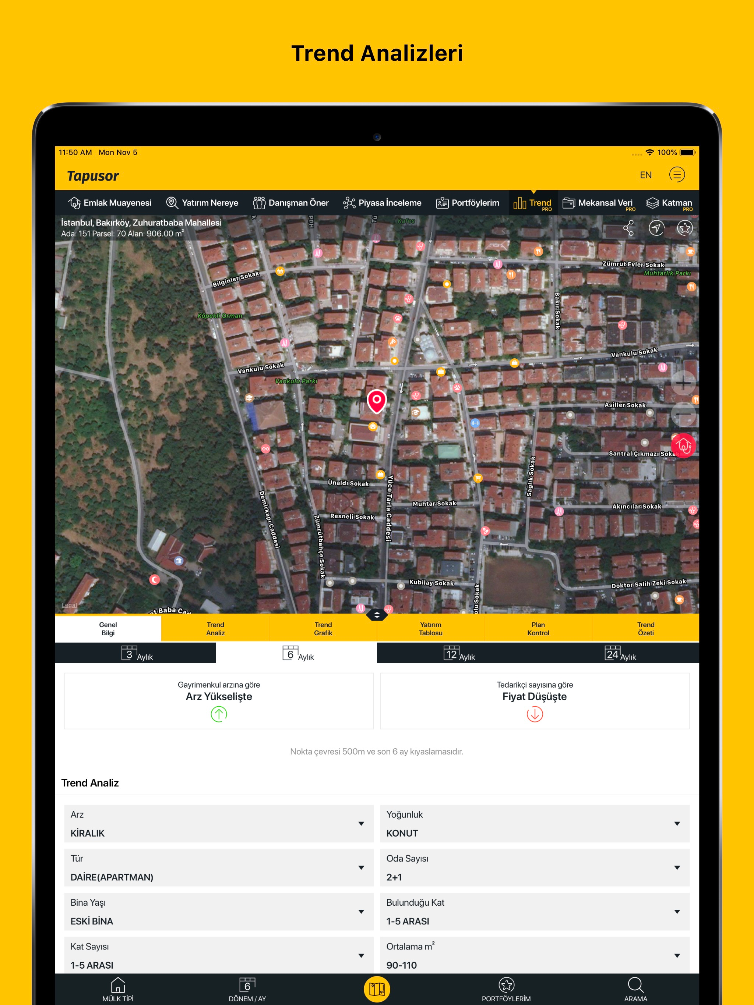The image size is (754, 1005).
Task: Open the hamburger menu icon
Action: tap(677, 174)
